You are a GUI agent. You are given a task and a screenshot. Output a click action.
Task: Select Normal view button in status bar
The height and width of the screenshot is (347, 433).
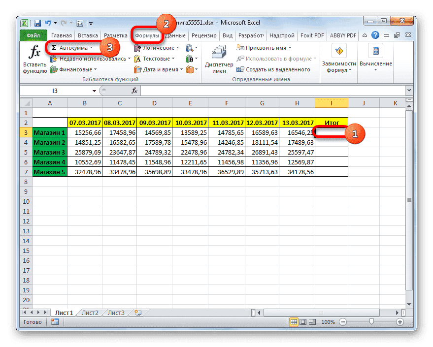tap(294, 321)
